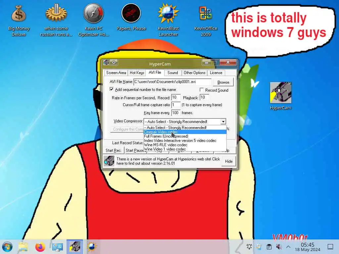Open the Other Options tab
339x254 pixels.
[x=195, y=73]
